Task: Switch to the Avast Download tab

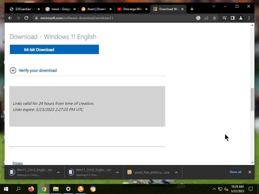Action: [97, 9]
